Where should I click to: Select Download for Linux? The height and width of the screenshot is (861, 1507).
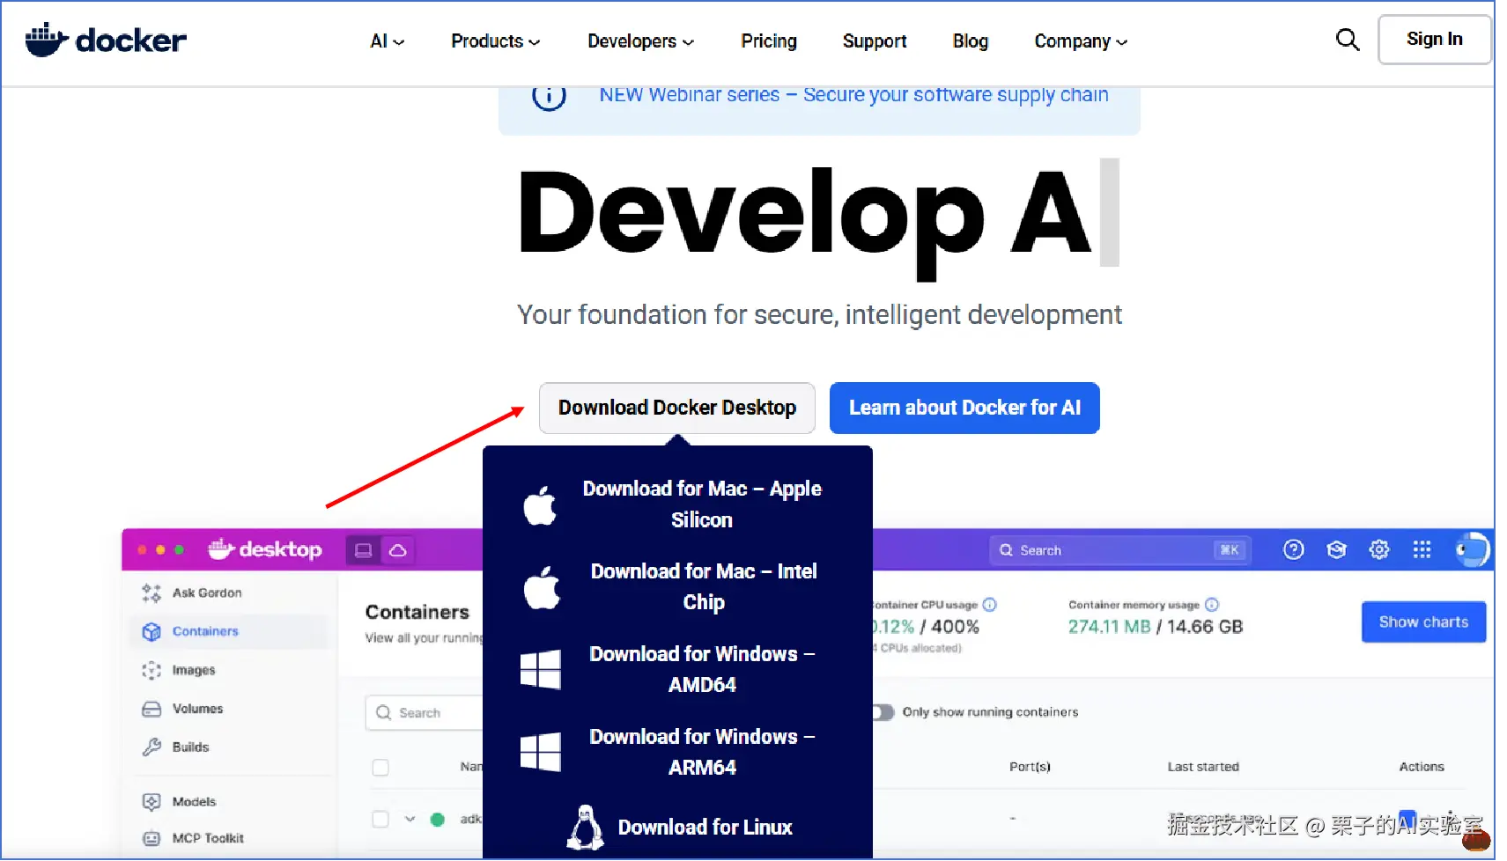[705, 828]
